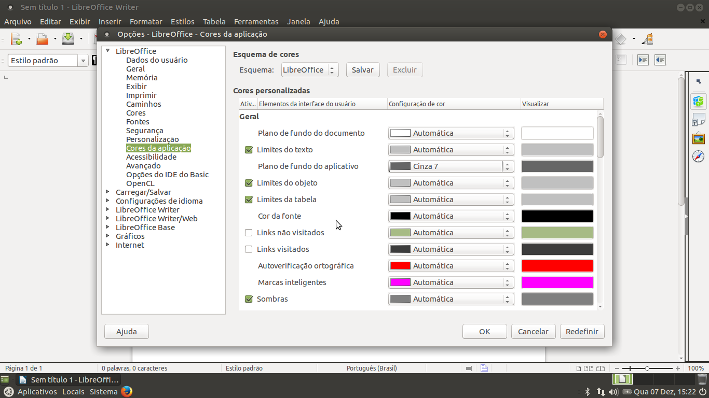709x398 pixels.
Task: Uncheck the Limites do objeto checkbox
Action: coord(249,183)
